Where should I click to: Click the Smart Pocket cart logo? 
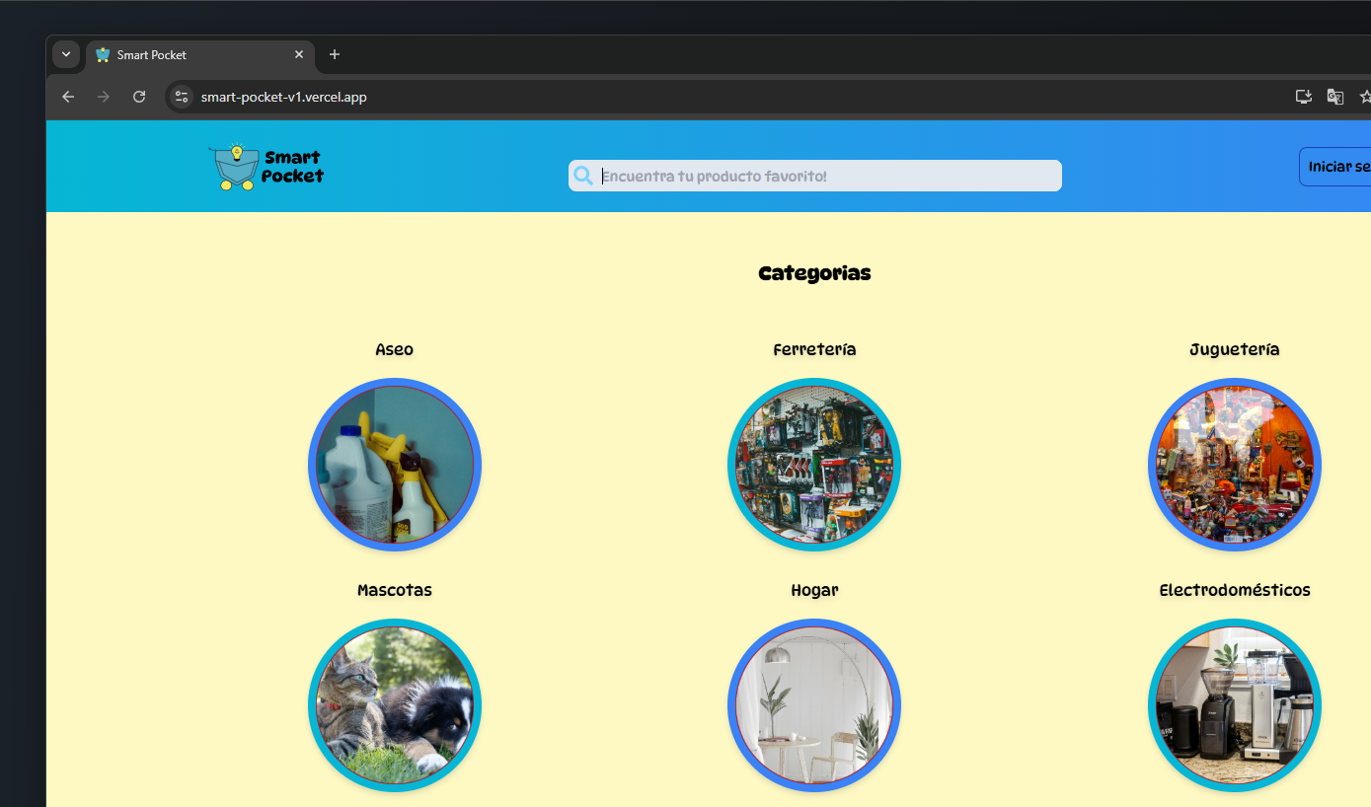click(x=234, y=166)
